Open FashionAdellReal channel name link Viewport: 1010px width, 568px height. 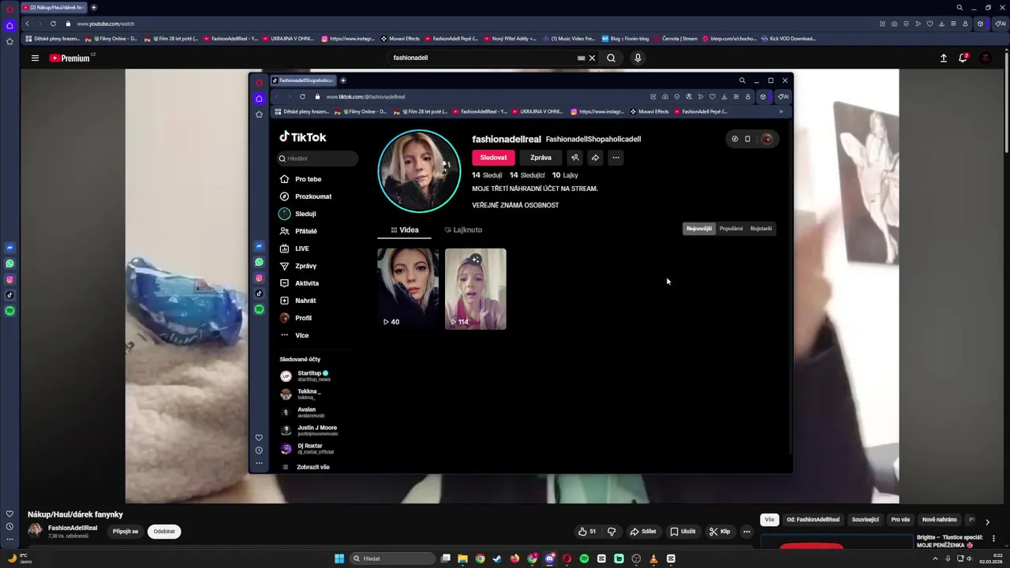(x=73, y=528)
